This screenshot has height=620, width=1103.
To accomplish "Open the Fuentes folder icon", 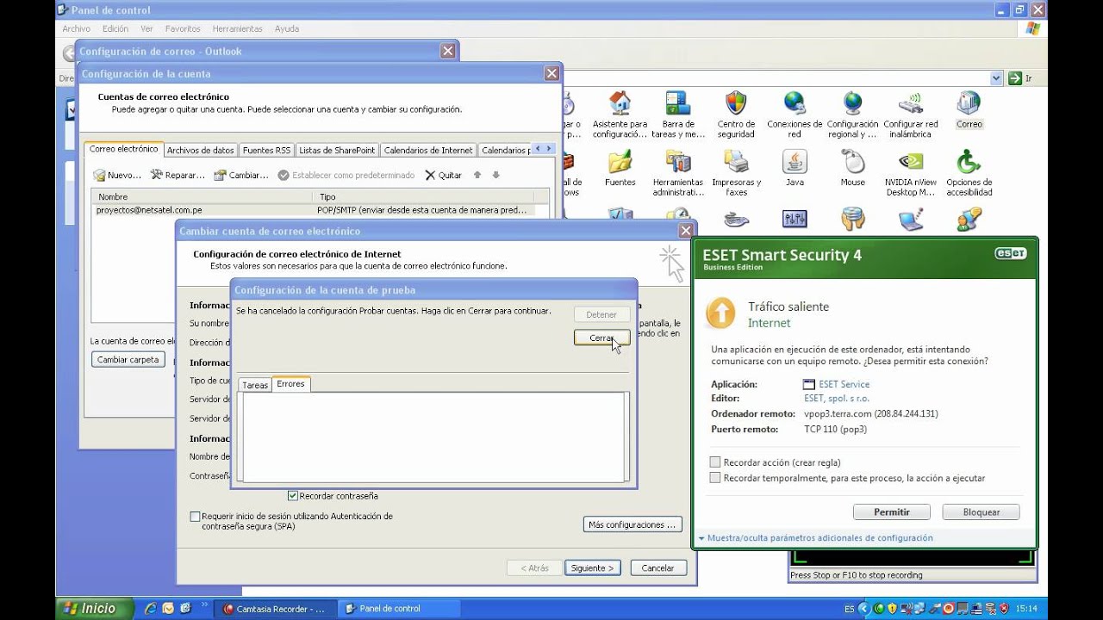I will (x=620, y=168).
